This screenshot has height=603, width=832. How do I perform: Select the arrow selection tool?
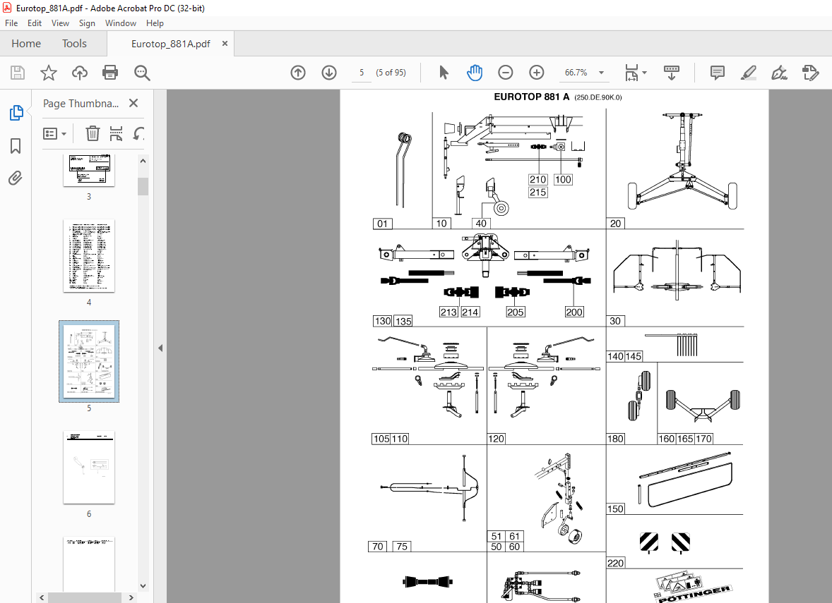tap(444, 73)
